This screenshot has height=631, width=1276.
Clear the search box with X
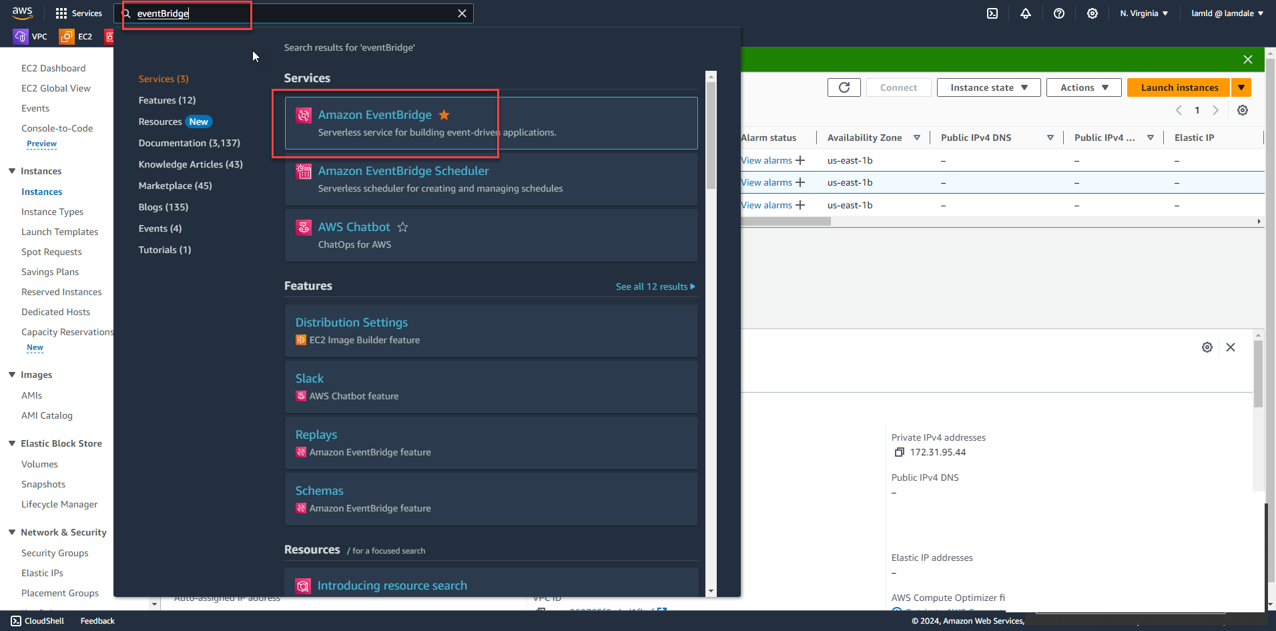(462, 13)
